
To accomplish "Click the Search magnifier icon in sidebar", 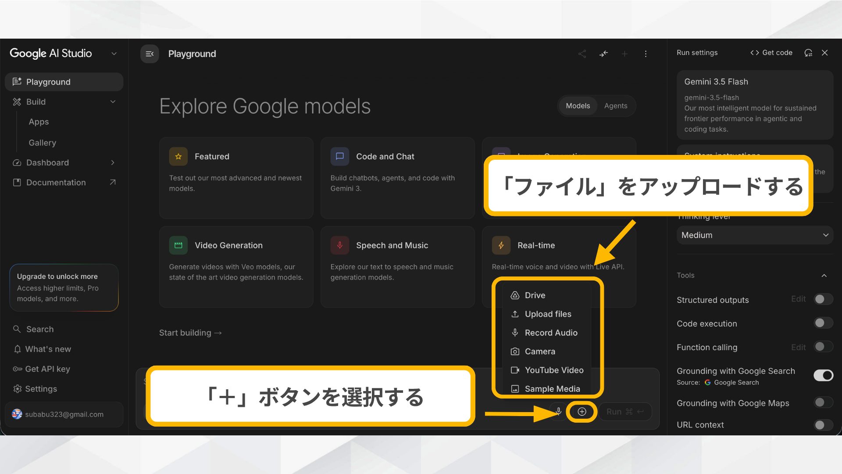I will [x=17, y=329].
